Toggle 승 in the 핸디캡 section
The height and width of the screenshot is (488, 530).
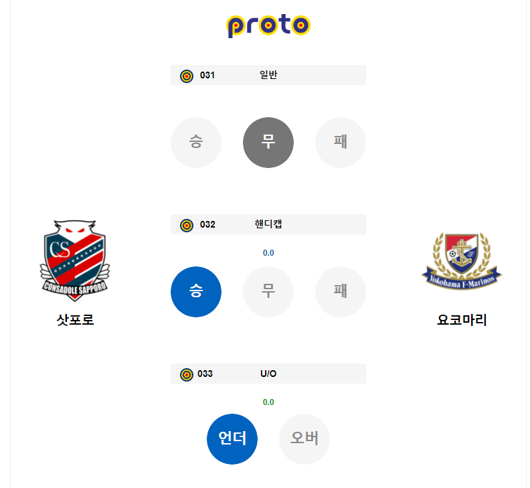pos(196,292)
